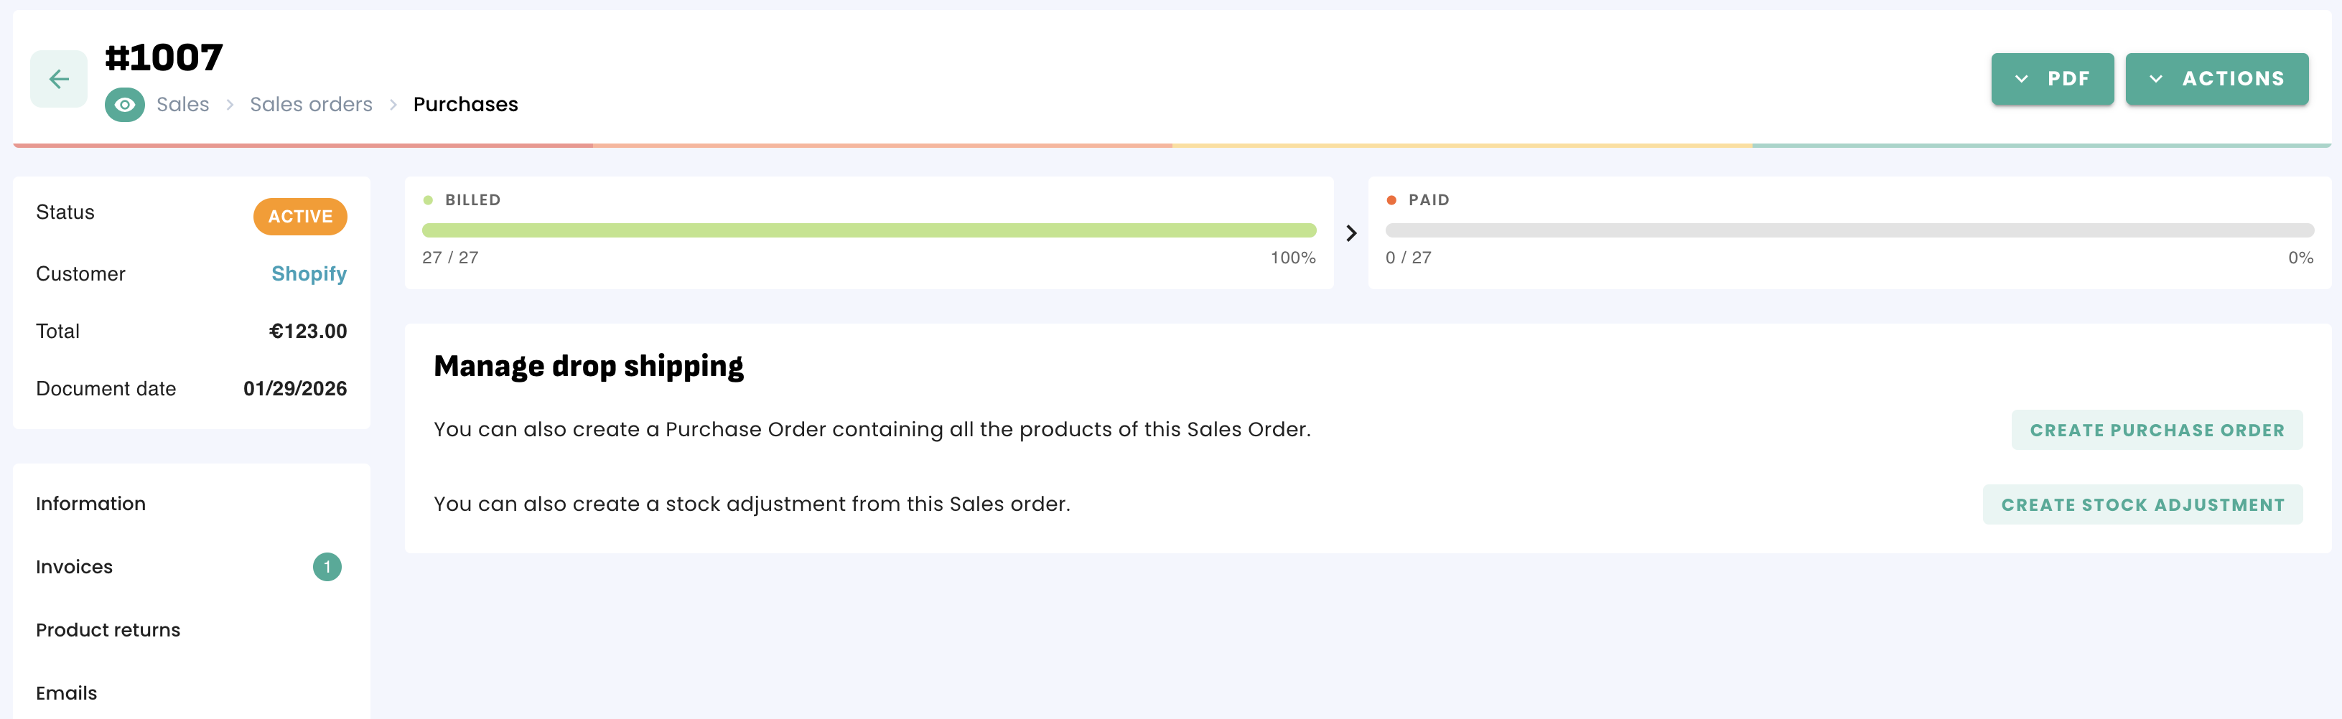The image size is (2342, 719).
Task: Open the Shopify customer link
Action: coord(309,273)
